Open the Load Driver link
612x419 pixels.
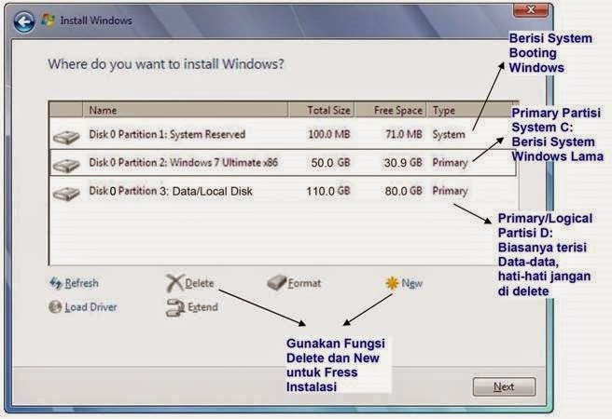click(90, 307)
